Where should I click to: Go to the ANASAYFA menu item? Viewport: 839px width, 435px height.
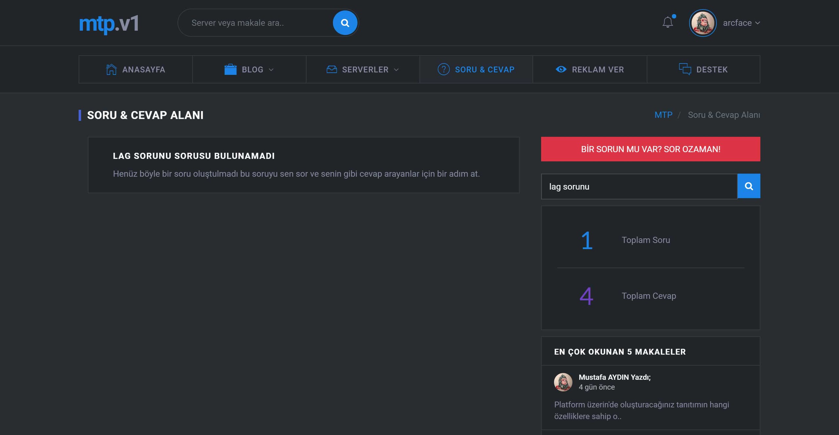click(x=136, y=69)
